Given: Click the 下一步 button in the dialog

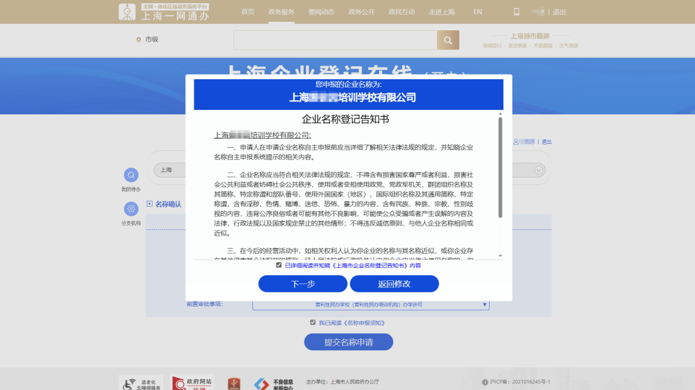Looking at the screenshot, I should click(x=302, y=283).
